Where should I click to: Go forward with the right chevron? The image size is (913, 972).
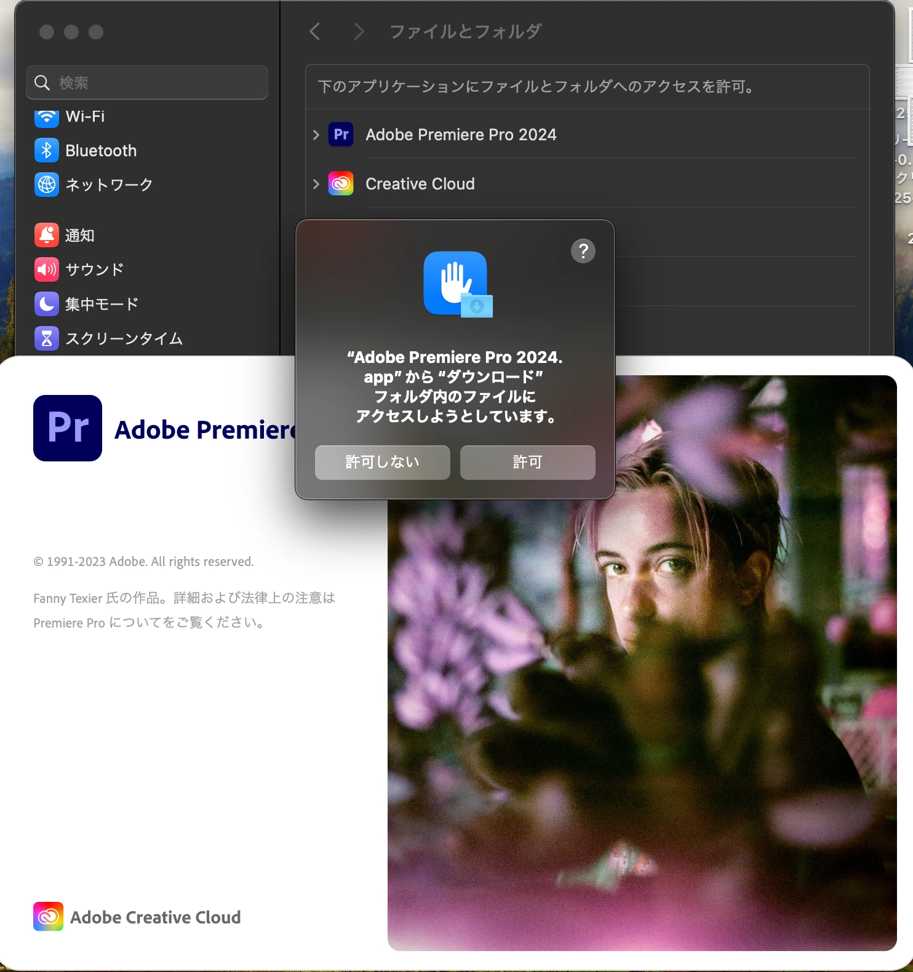tap(359, 31)
